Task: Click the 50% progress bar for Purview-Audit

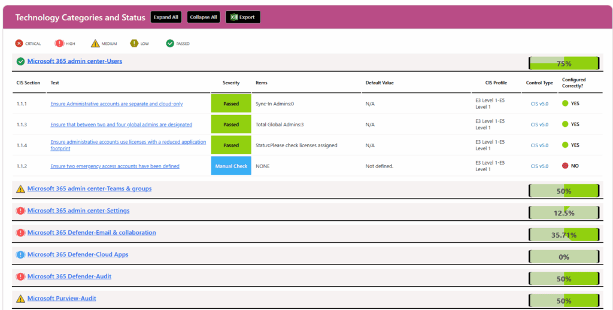Action: [x=564, y=300]
